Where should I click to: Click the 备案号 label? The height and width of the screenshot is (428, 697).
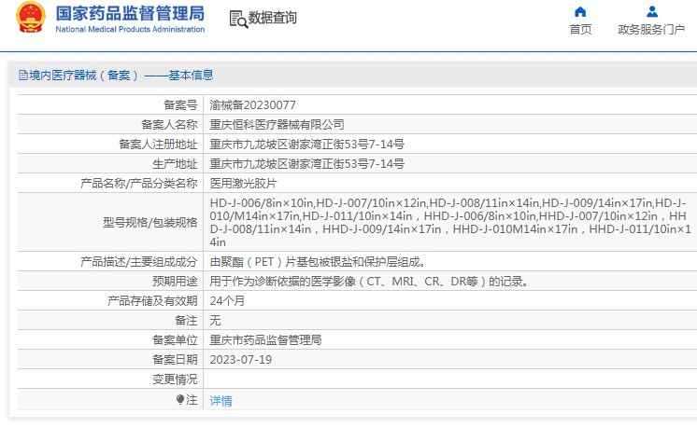click(180, 105)
